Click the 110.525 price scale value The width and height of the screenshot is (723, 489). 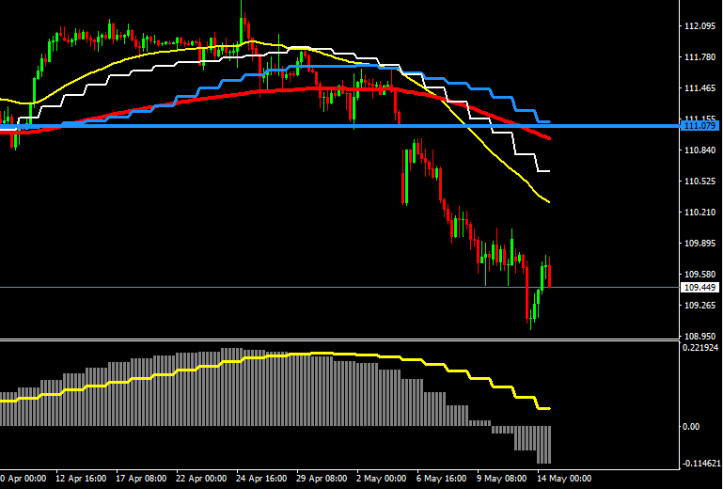[x=699, y=181]
